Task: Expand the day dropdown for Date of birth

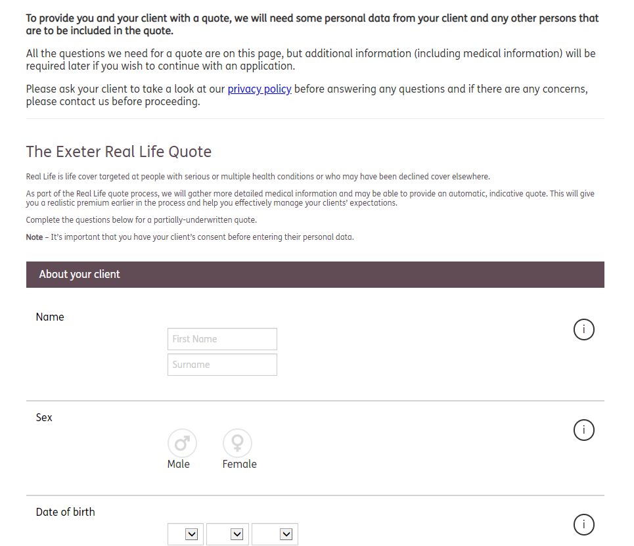Action: [x=185, y=534]
